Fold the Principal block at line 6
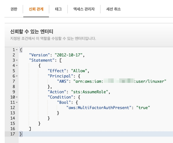The image size is (173, 143). [17, 76]
